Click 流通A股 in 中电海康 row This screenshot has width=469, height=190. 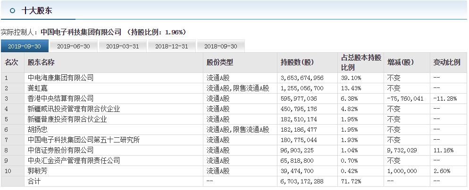click(218, 78)
